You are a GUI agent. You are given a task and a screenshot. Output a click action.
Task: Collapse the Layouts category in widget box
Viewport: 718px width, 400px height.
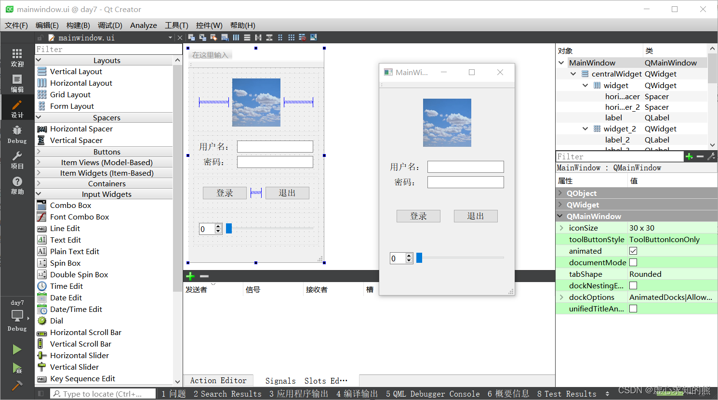[x=39, y=60]
